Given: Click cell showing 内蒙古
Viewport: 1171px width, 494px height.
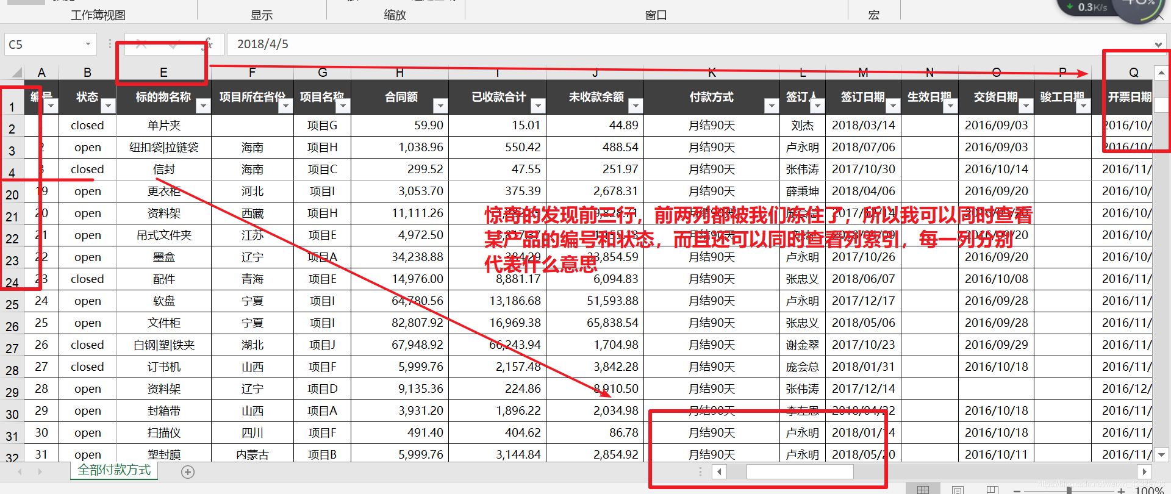Looking at the screenshot, I should (x=252, y=454).
